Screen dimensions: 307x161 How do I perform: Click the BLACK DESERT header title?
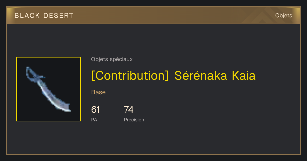[44, 16]
